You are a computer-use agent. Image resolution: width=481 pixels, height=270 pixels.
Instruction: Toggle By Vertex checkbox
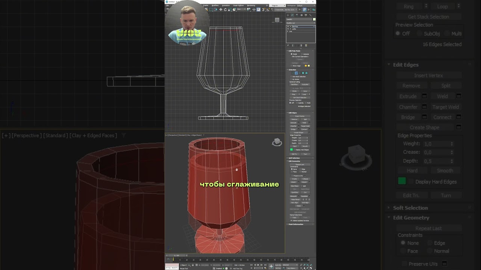click(x=291, y=79)
